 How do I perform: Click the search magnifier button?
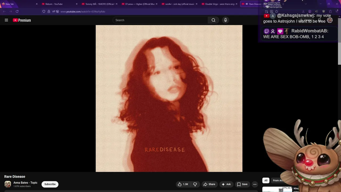pos(213,20)
